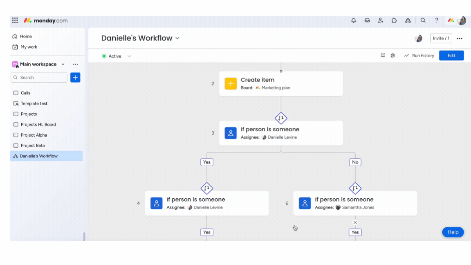Select Danielle's Workflow in sidebar

46,156
